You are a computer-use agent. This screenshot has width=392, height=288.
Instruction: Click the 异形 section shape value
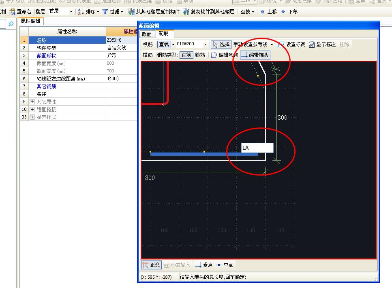pos(122,55)
